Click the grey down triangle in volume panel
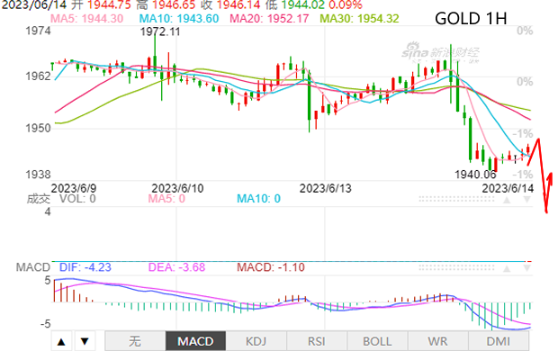This screenshot has width=558, height=360. [526, 200]
